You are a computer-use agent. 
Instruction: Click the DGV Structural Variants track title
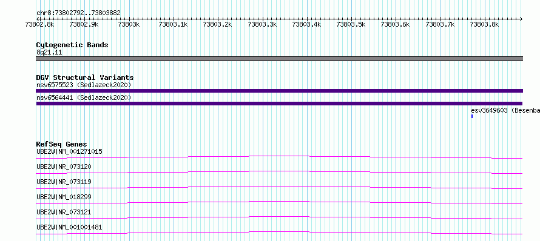point(85,78)
